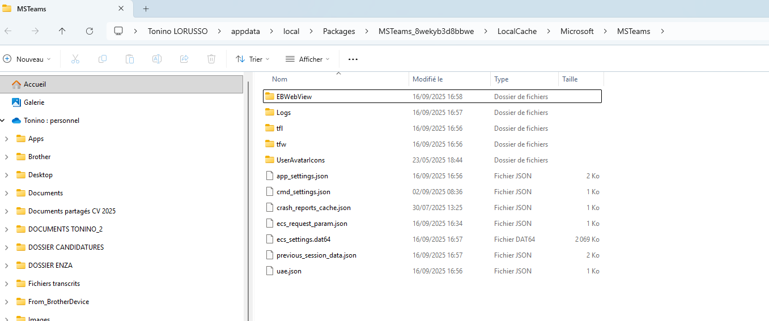Open the three-dot more options menu
769x321 pixels.
(353, 59)
